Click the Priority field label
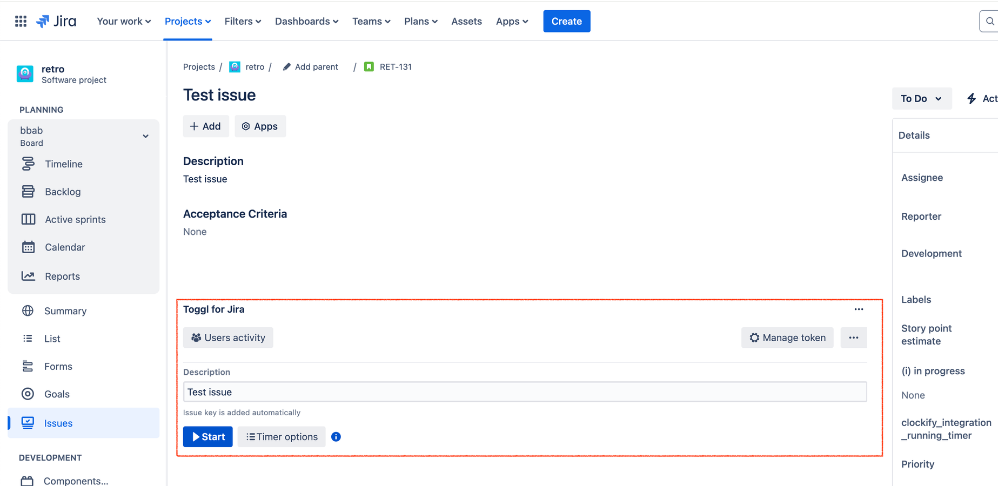The image size is (998, 486). (917, 464)
